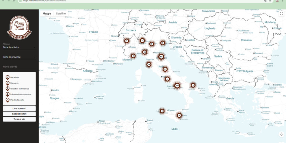Bookmark this page with the star icon
Viewport: 286px width, 143px height.
270,1
